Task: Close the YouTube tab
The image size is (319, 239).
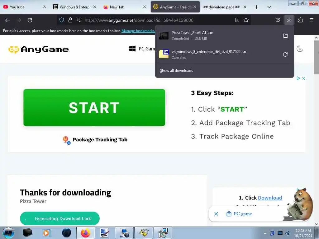Action: [x=45, y=7]
